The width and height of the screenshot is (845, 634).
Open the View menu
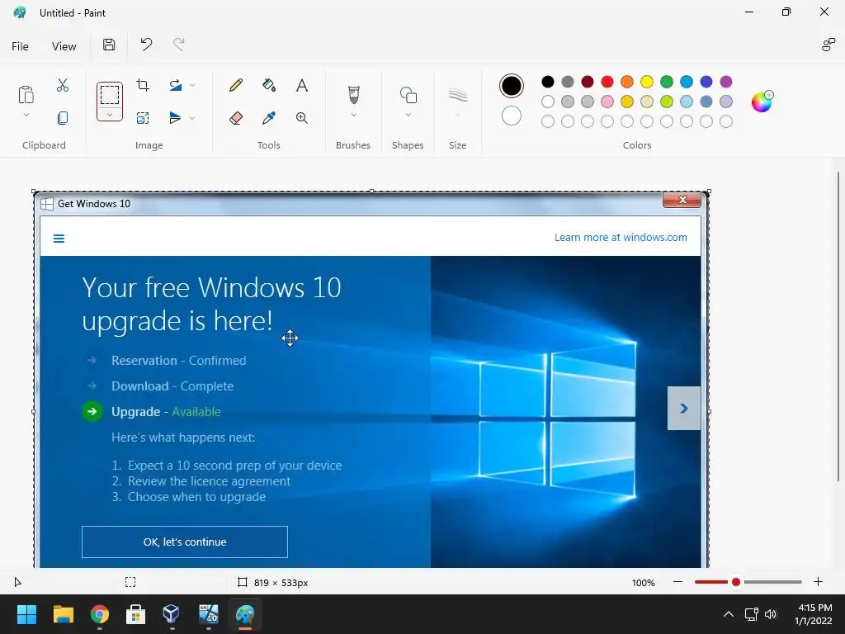[x=64, y=46]
